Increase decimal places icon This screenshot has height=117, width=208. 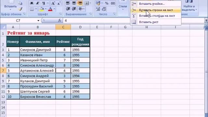click(98, 9)
